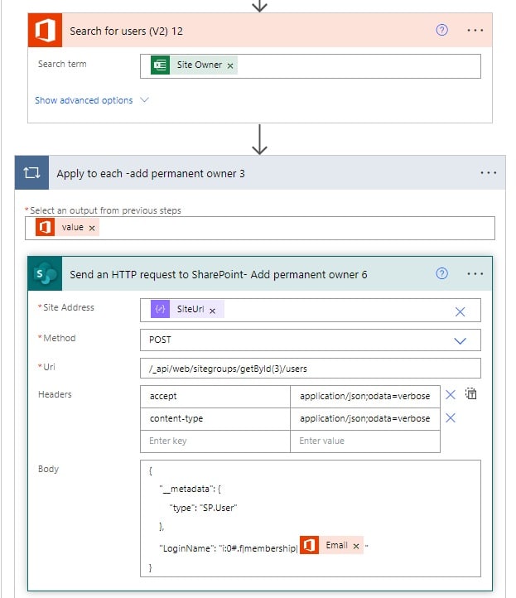Click the "__metadata" line in Body
Viewport: 516px width, 598px height.
pyautogui.click(x=190, y=489)
